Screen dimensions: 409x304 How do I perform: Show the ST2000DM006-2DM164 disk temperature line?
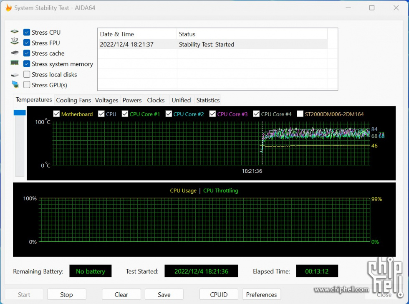click(x=300, y=114)
